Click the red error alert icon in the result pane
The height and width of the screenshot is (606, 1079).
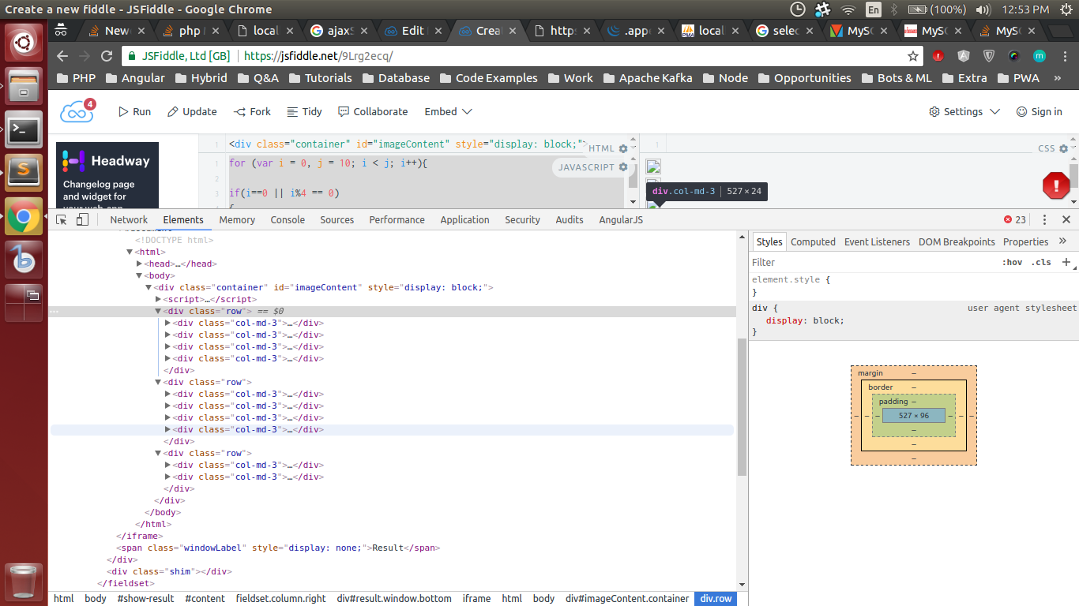(1056, 186)
